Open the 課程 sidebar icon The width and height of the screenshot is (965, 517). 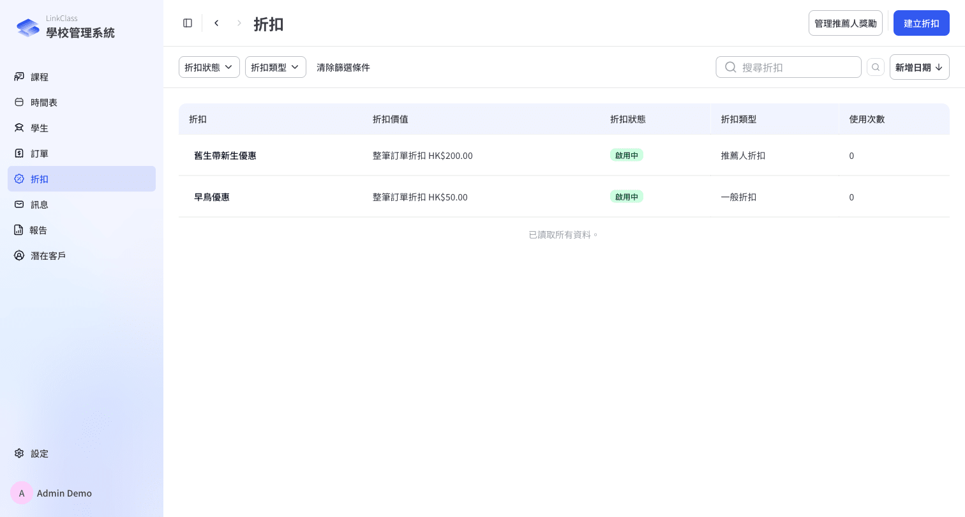[x=19, y=77]
